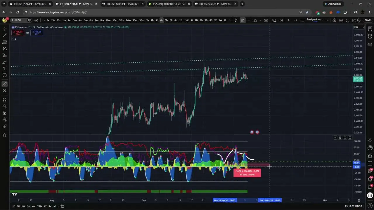Screen dimensions: 374x210
Task: Start bar replay mode
Action: point(281,20)
